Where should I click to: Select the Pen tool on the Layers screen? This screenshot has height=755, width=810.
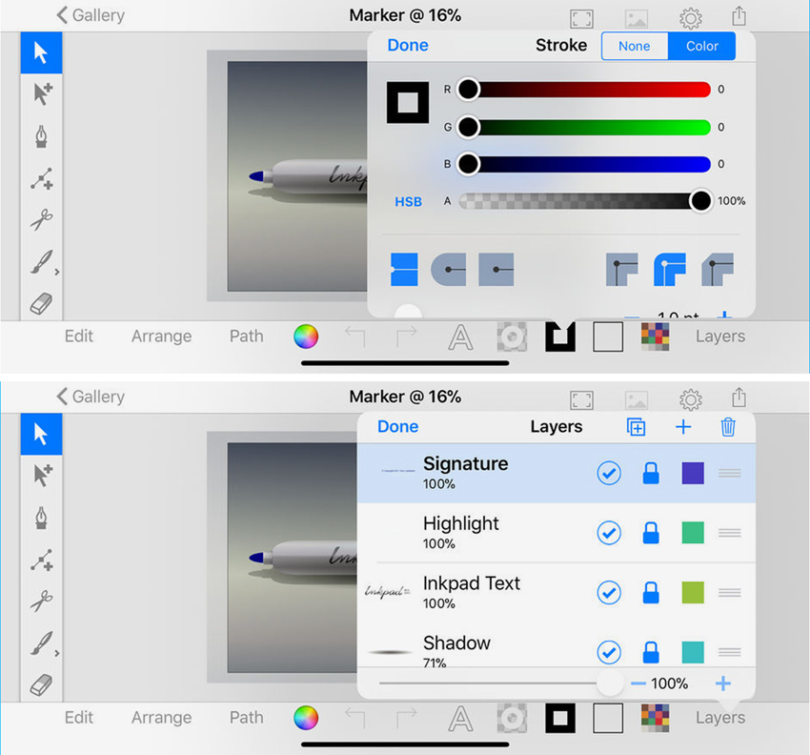pyautogui.click(x=41, y=518)
